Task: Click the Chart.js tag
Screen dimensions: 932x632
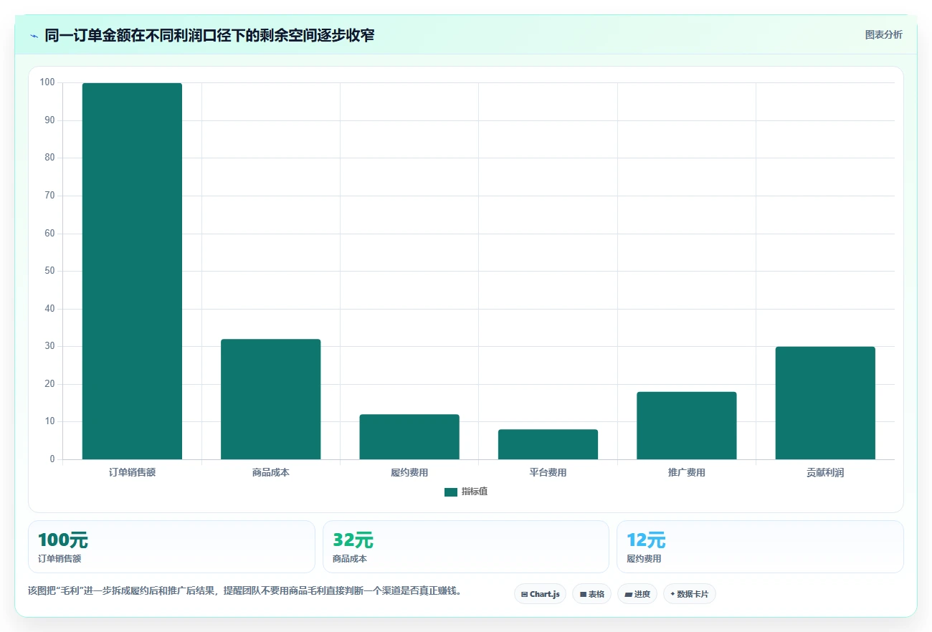Action: (x=540, y=594)
